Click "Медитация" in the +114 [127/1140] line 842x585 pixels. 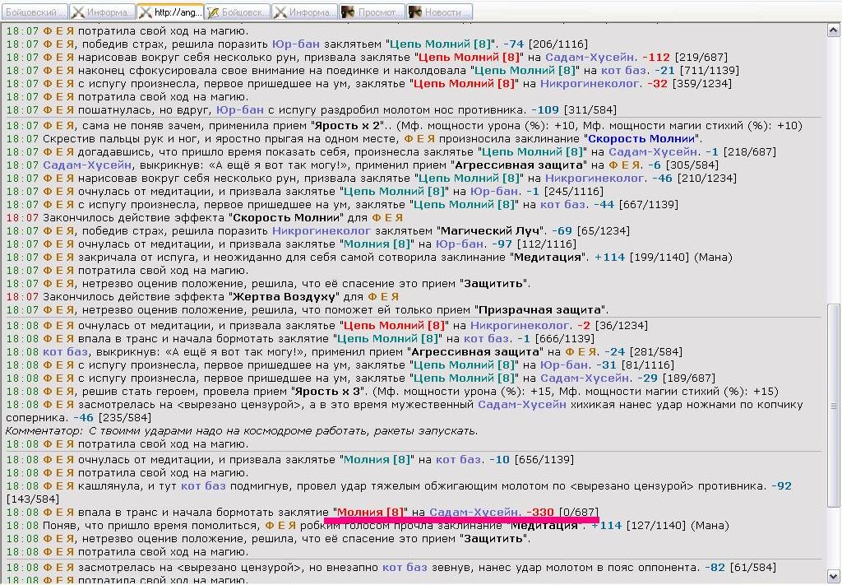click(544, 526)
